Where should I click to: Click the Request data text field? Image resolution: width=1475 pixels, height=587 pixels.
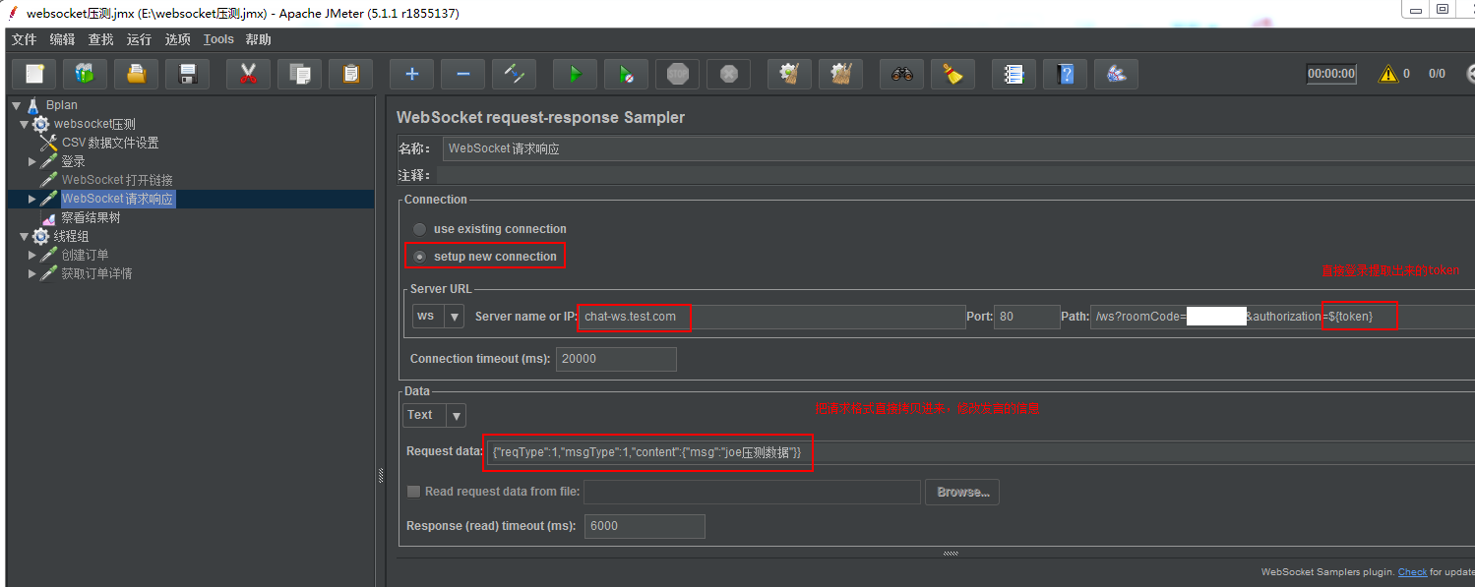point(981,452)
